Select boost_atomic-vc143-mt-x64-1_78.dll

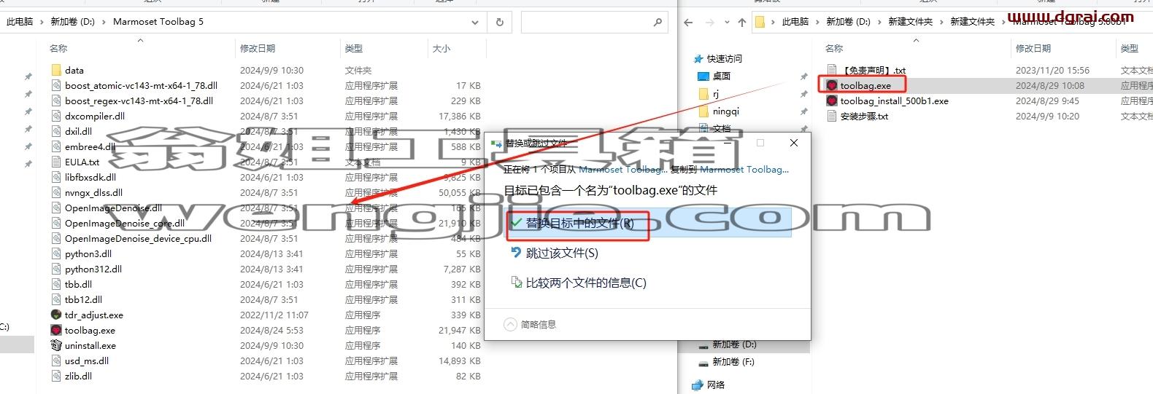point(141,85)
